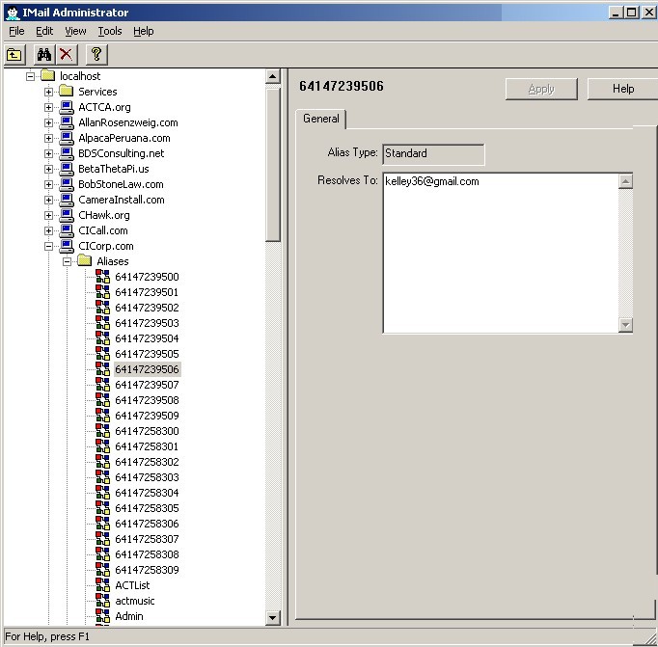
Task: Click the Aliases folder icon
Action: (85, 260)
